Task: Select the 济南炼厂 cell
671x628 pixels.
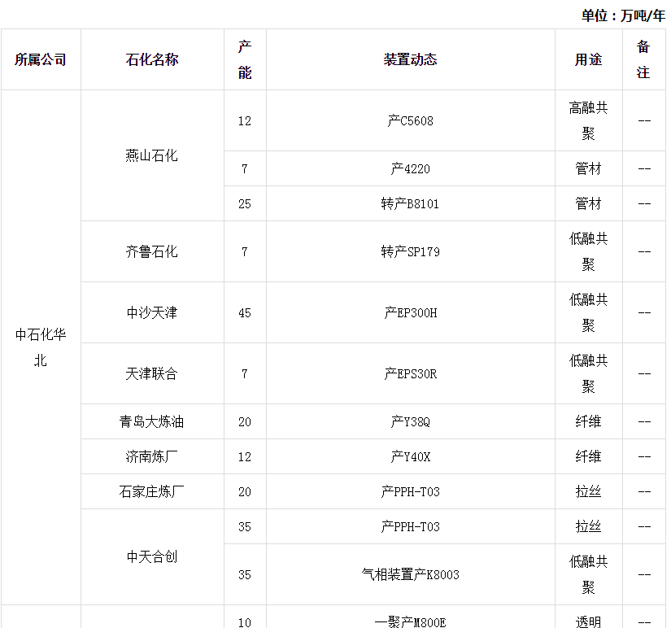Action: (152, 457)
